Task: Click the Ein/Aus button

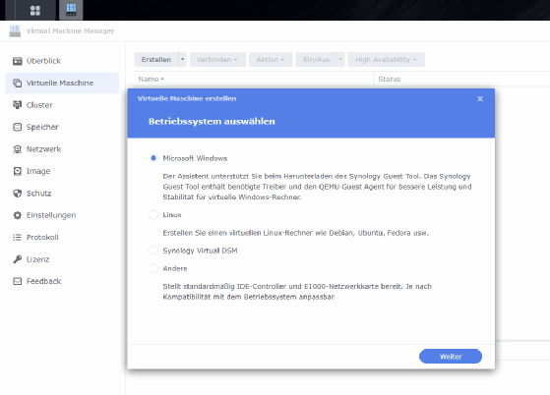Action: 317,60
